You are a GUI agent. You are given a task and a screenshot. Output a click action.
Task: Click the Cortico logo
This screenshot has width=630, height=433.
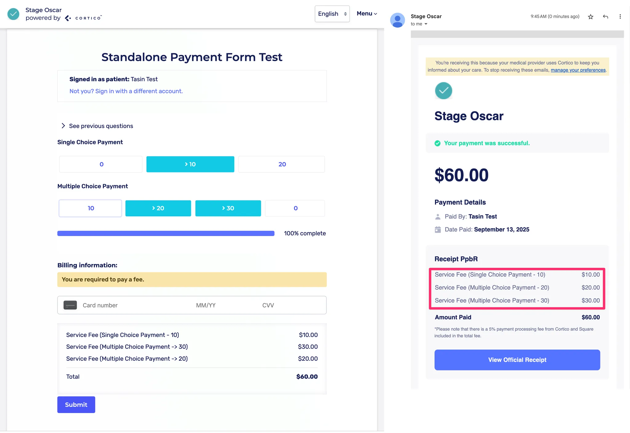pyautogui.click(x=84, y=18)
